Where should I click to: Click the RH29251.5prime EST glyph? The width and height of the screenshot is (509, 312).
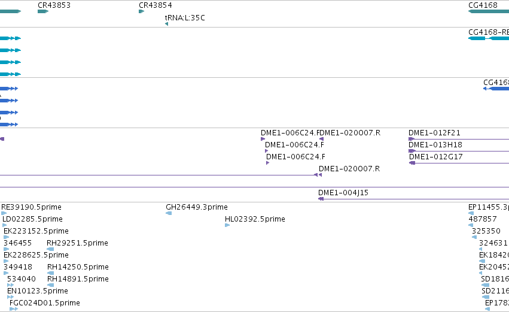(50, 249)
